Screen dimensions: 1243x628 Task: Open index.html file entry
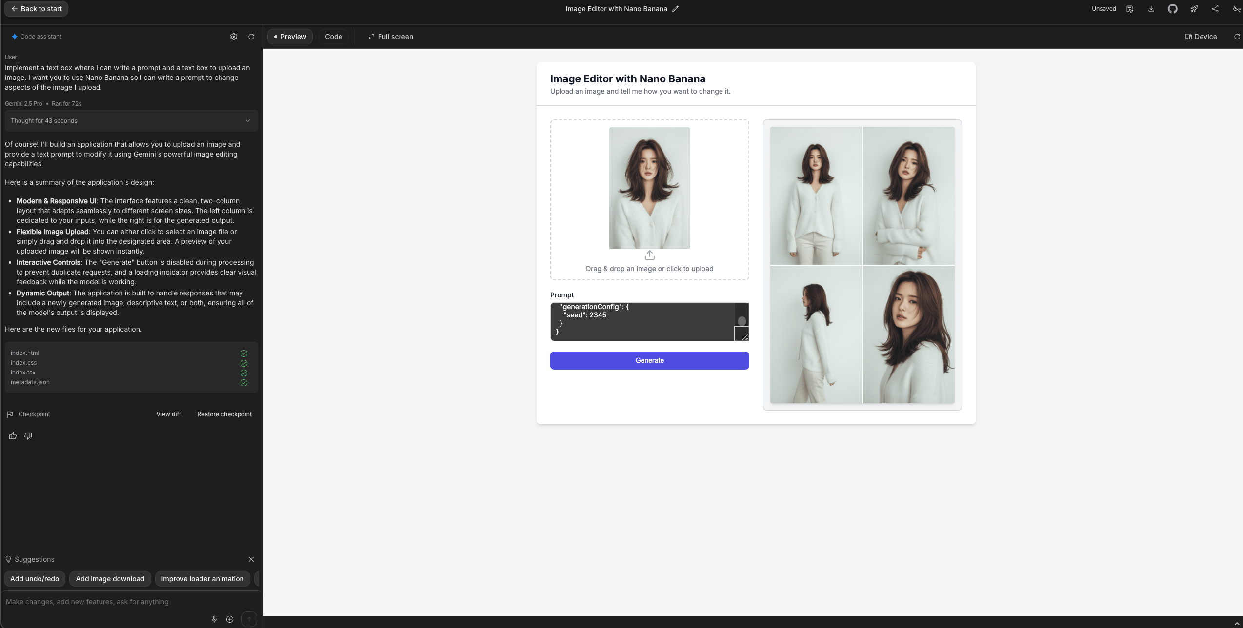pos(25,353)
